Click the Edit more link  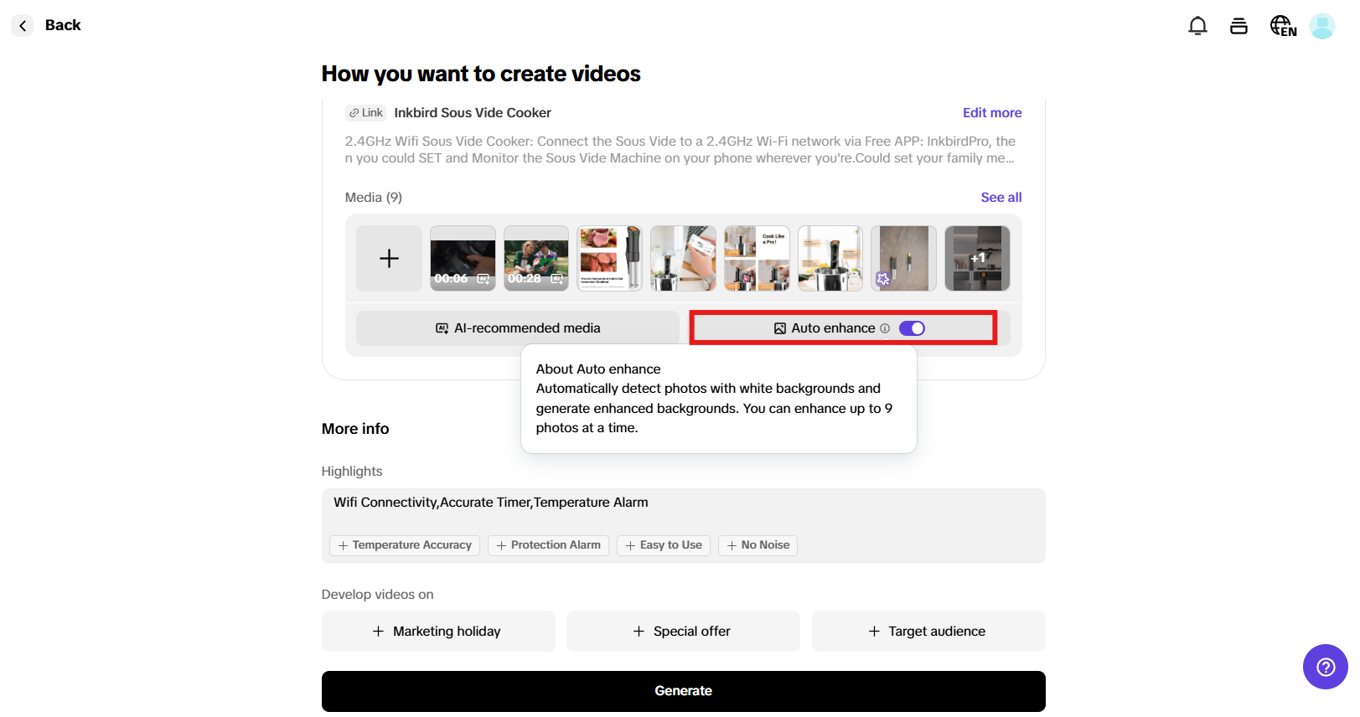click(991, 113)
